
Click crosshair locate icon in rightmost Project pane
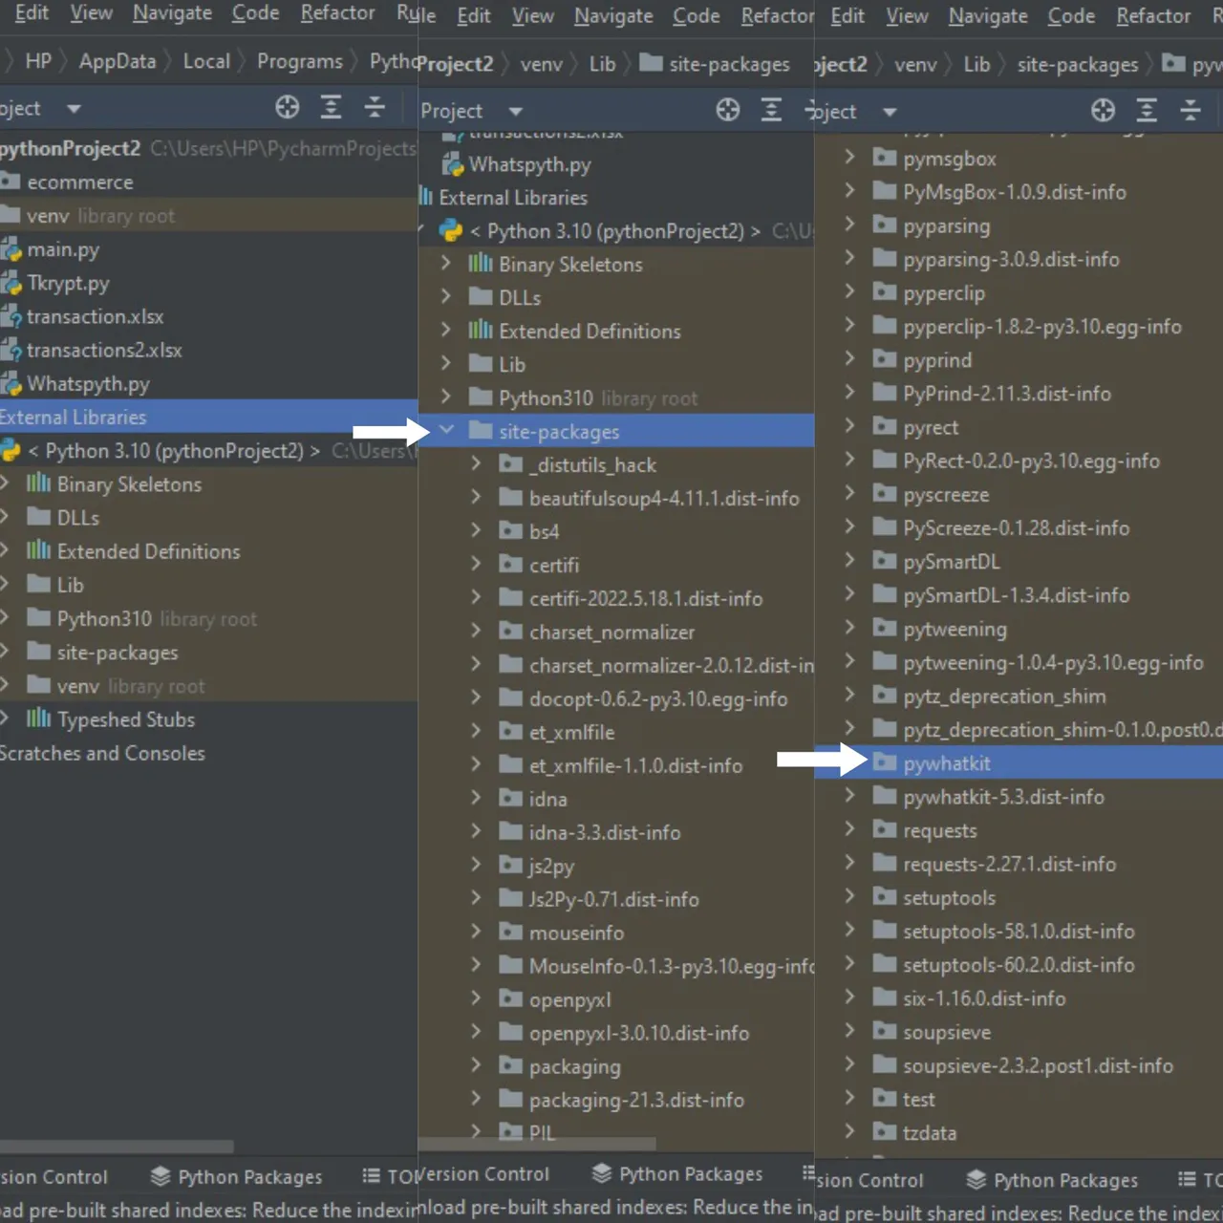(1103, 110)
